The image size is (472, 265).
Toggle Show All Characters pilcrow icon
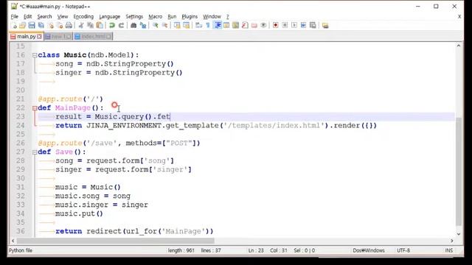208,26
